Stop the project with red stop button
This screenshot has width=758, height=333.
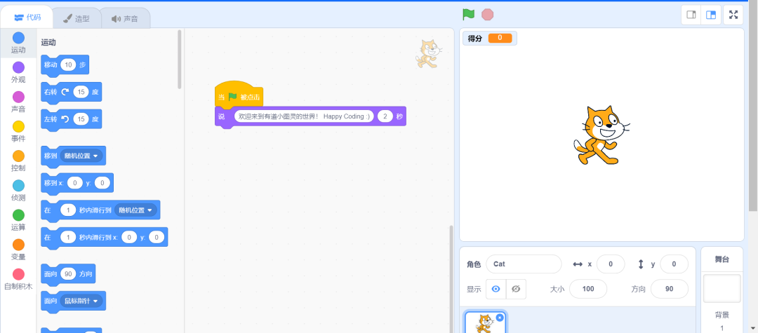pos(488,15)
